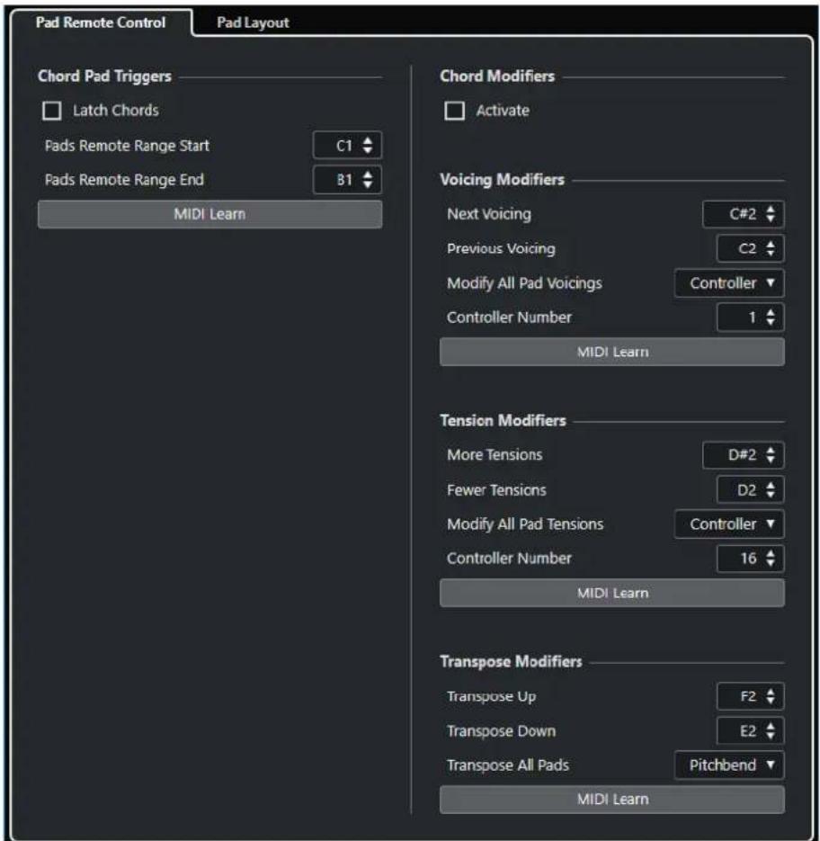The height and width of the screenshot is (841, 820).
Task: Click the Next Voicing stepper arrows
Action: click(771, 214)
